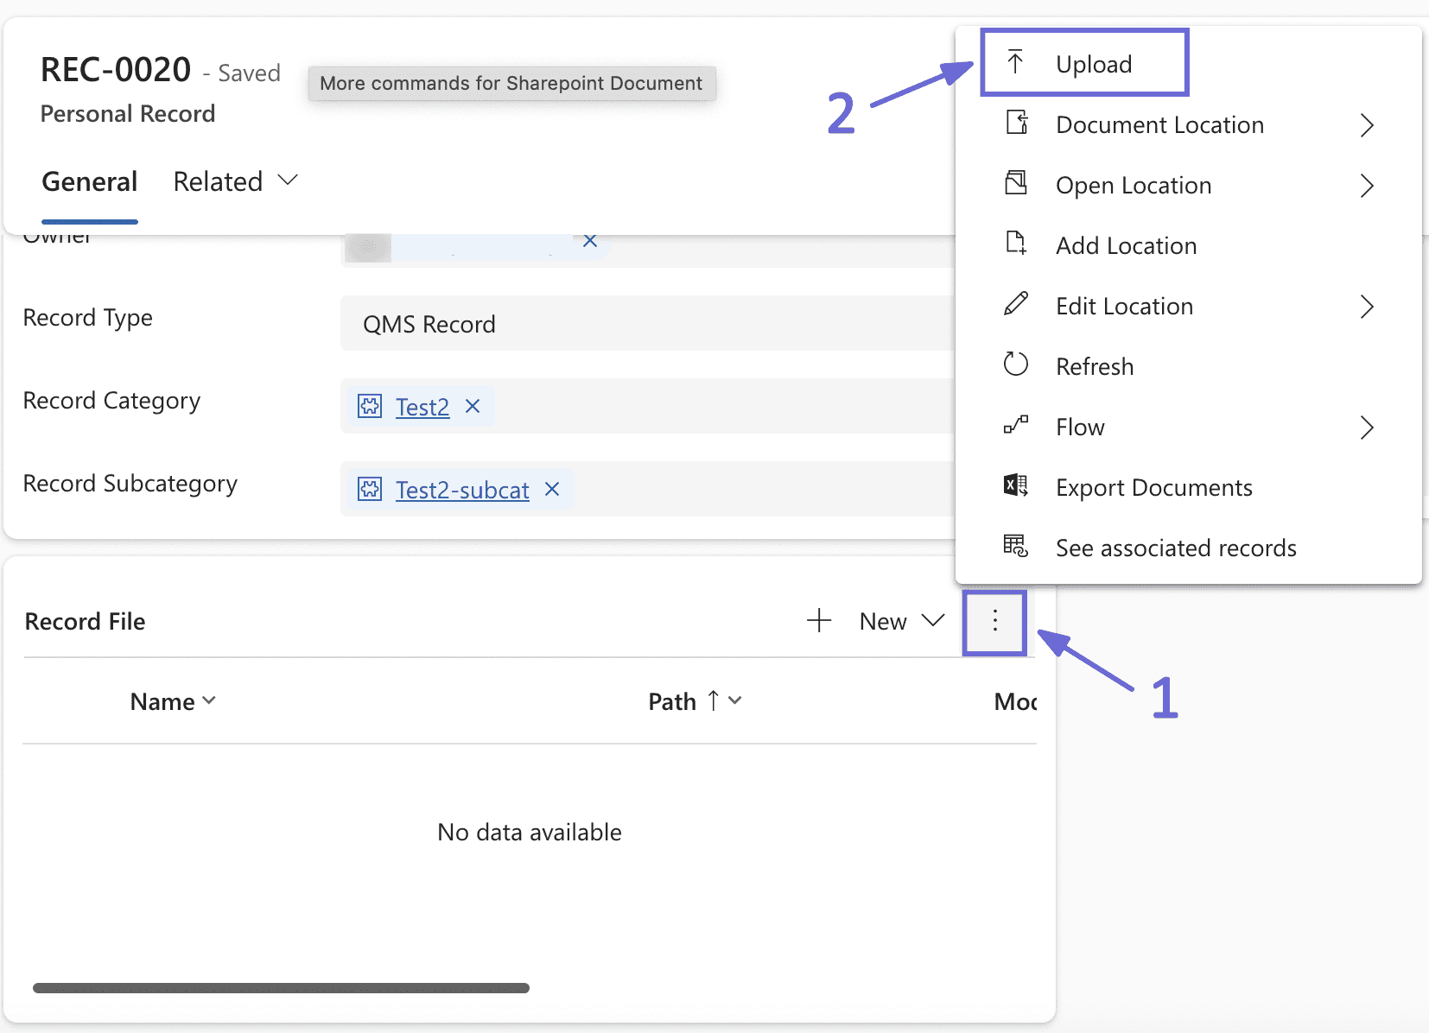
Task: Click the Record Type label
Action: coord(87,318)
